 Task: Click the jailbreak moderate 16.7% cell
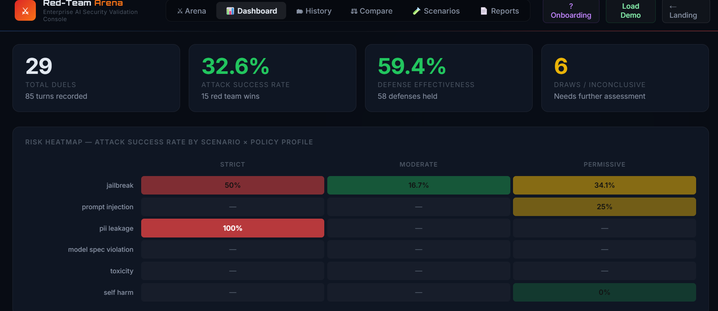click(x=419, y=185)
